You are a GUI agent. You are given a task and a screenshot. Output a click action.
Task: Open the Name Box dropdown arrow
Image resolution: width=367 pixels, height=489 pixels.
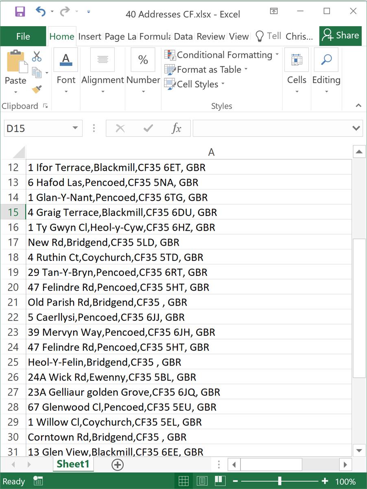(x=75, y=128)
